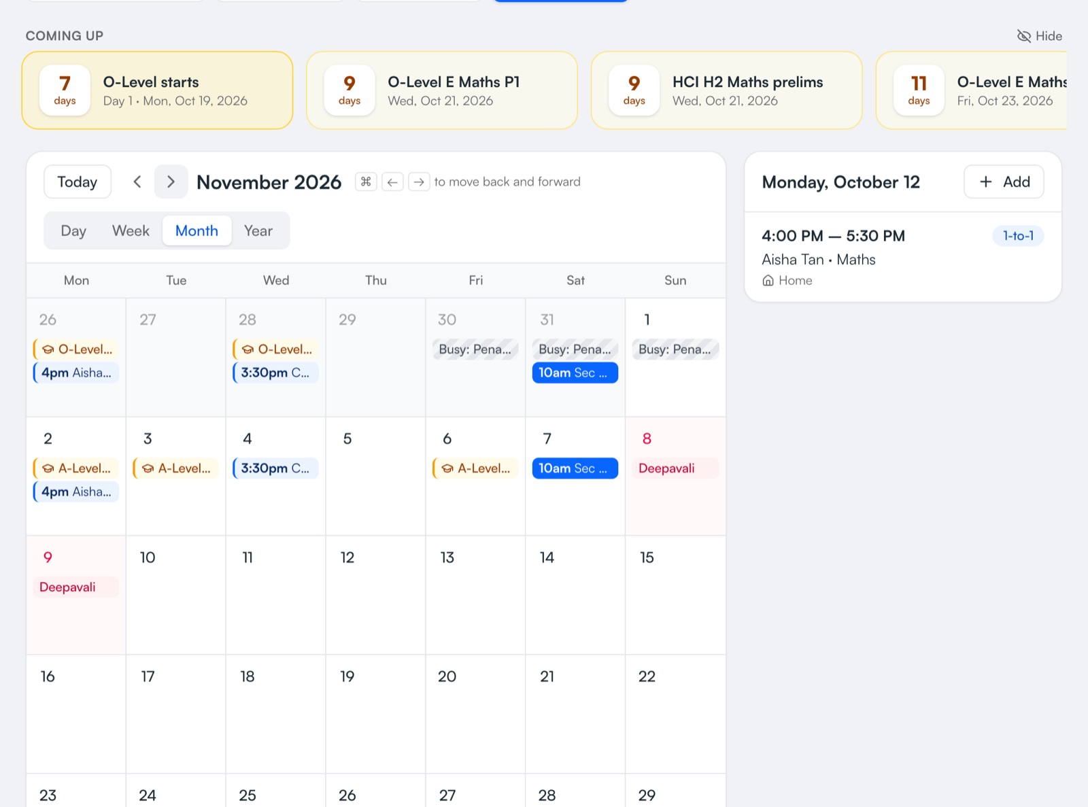Open the O-Level event on October 28
Screen dimensions: 1088x807
point(275,349)
